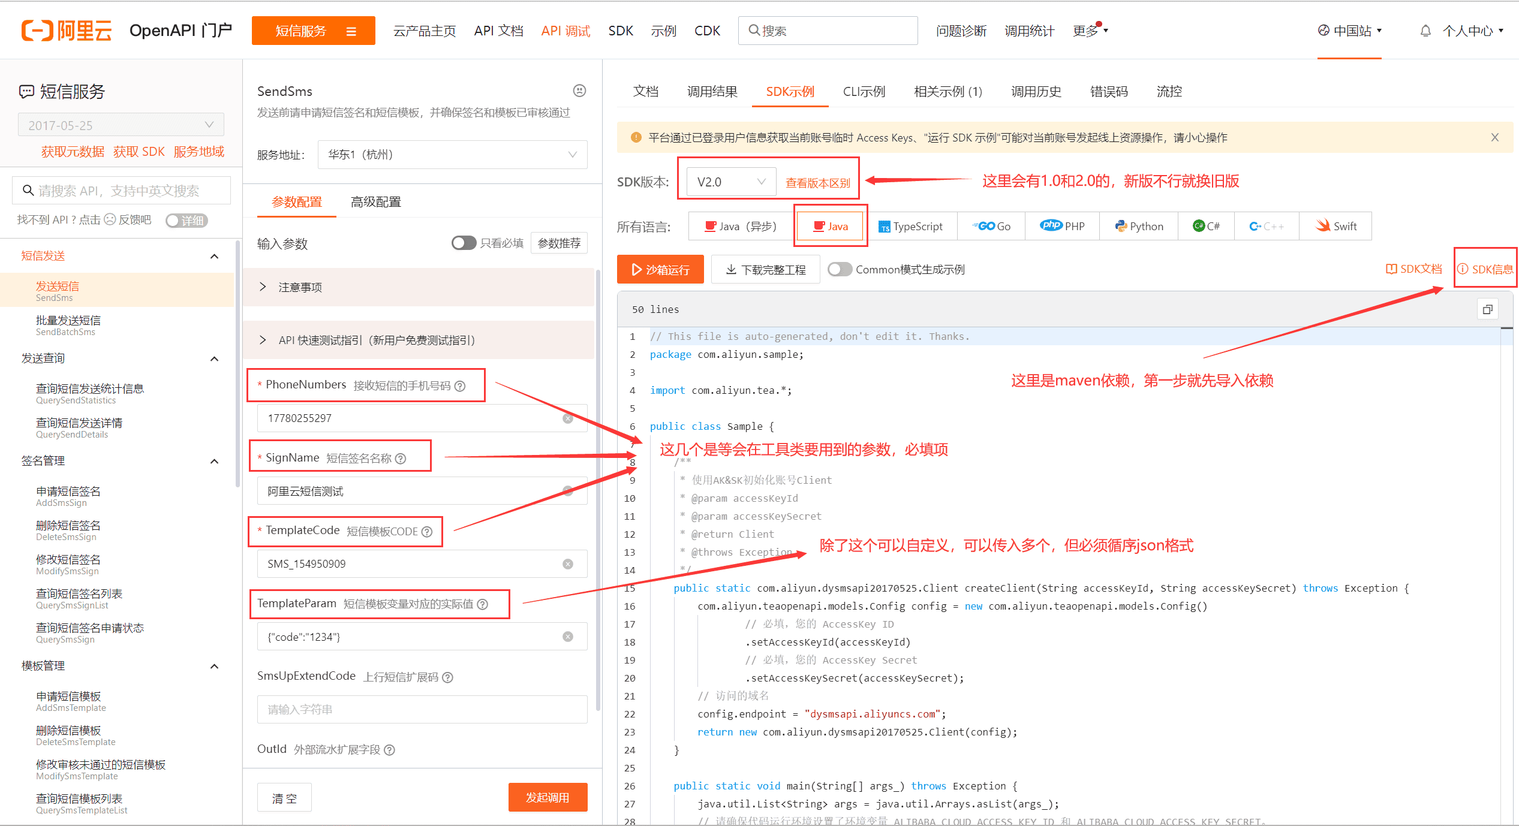The height and width of the screenshot is (826, 1519).
Task: Click 沙箱运行 button
Action: (660, 269)
